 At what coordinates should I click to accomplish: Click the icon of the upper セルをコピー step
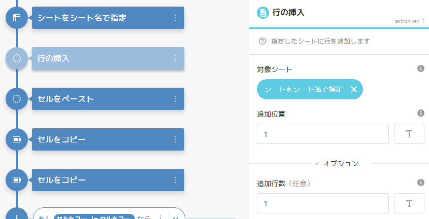click(16, 139)
